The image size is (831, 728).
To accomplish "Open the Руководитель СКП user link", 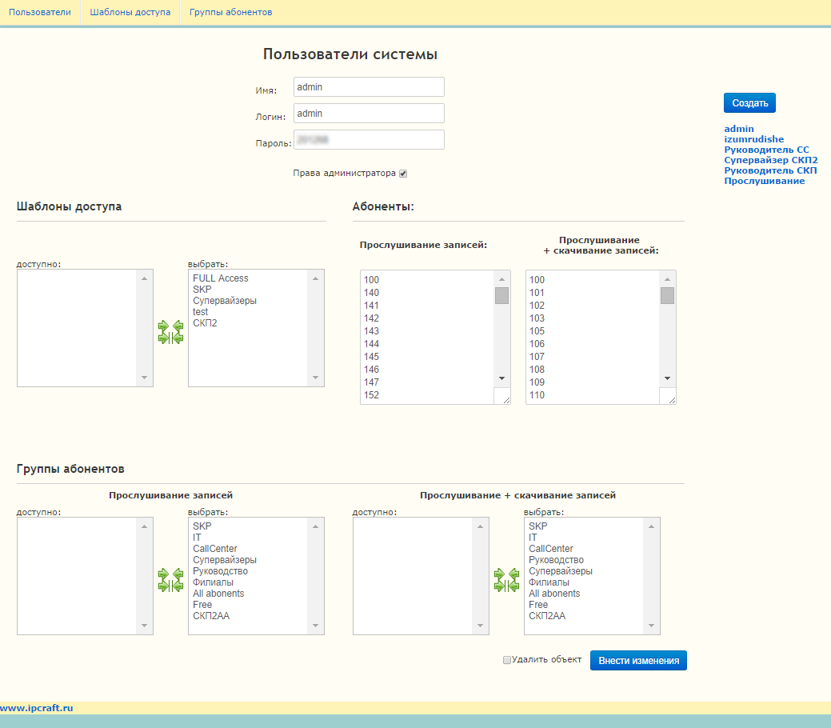I will (770, 170).
